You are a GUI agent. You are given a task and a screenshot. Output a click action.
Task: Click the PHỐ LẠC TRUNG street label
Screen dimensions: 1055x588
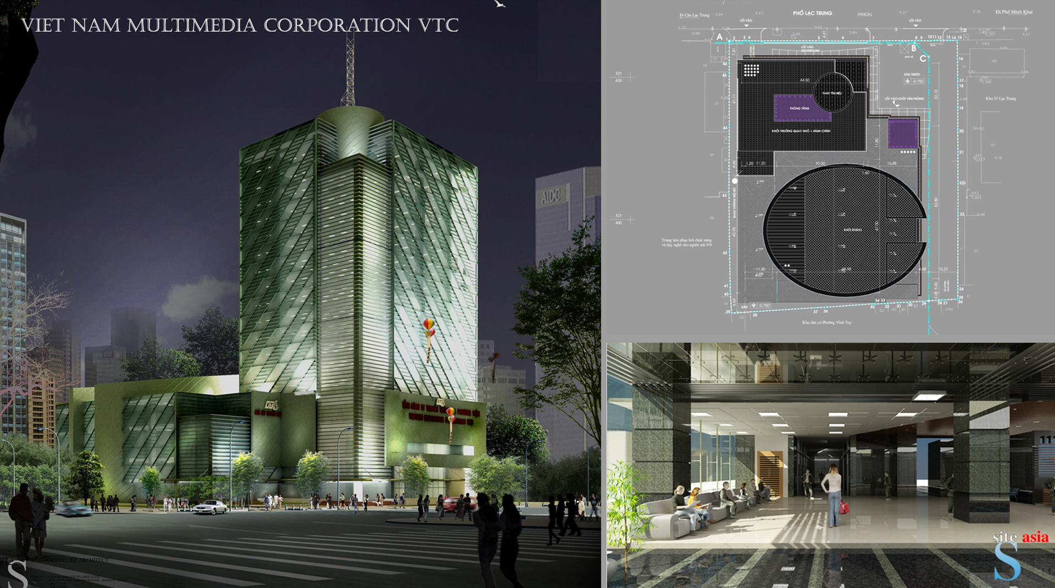click(x=812, y=13)
